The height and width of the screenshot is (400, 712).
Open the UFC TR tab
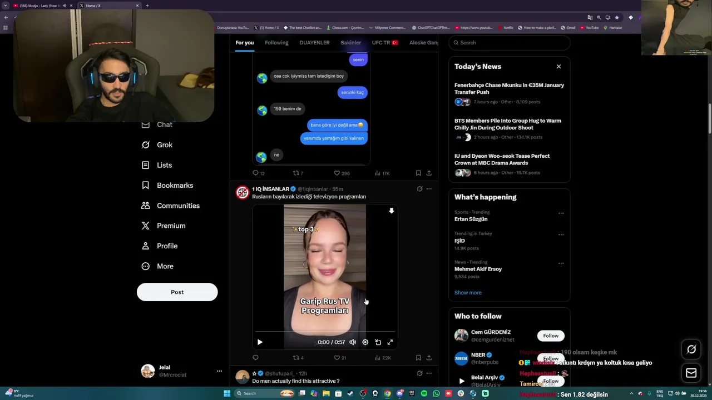385,43
